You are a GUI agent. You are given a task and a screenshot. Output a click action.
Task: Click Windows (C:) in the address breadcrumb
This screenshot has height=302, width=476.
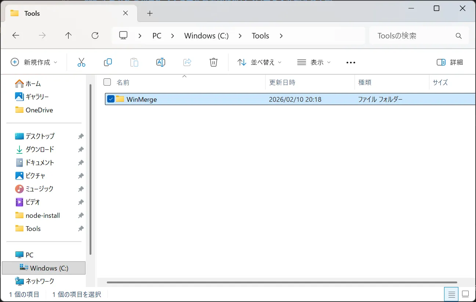206,36
